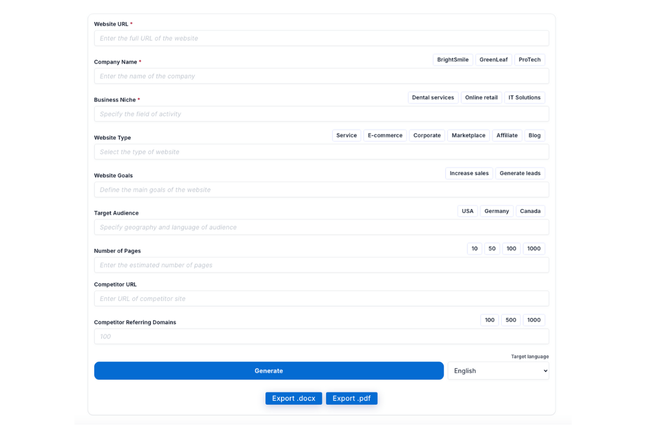This screenshot has height=431, width=646.
Task: Pick the Blog website type
Action: click(535, 136)
